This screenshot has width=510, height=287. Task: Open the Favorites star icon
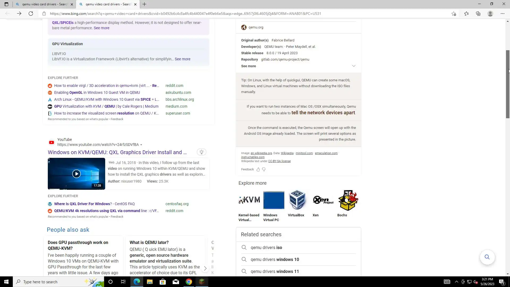pyautogui.click(x=466, y=14)
